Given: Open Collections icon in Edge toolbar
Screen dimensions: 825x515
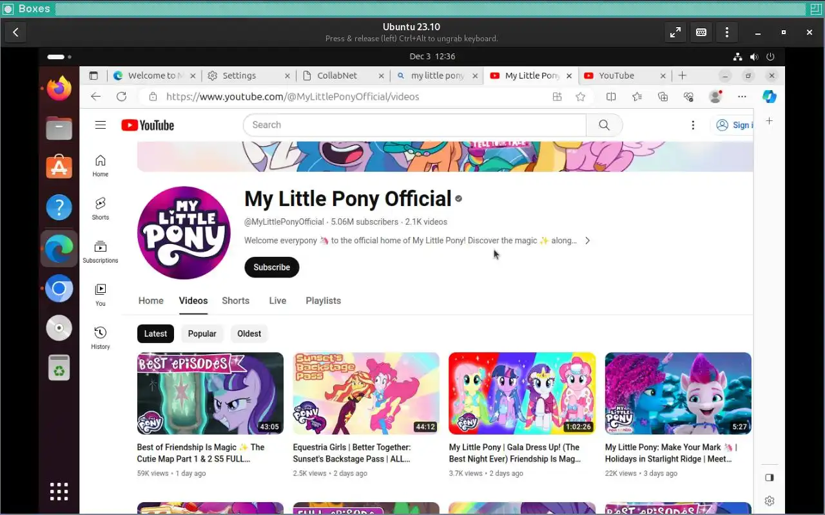Looking at the screenshot, I should pyautogui.click(x=663, y=97).
